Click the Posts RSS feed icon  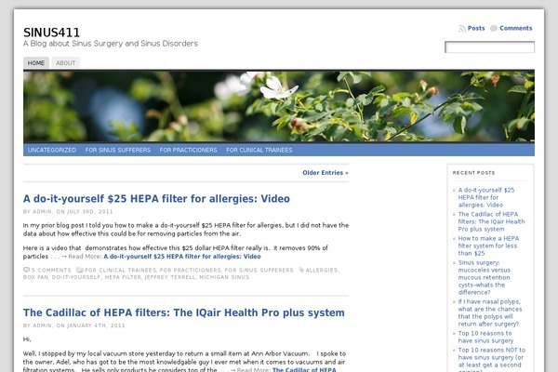click(462, 29)
